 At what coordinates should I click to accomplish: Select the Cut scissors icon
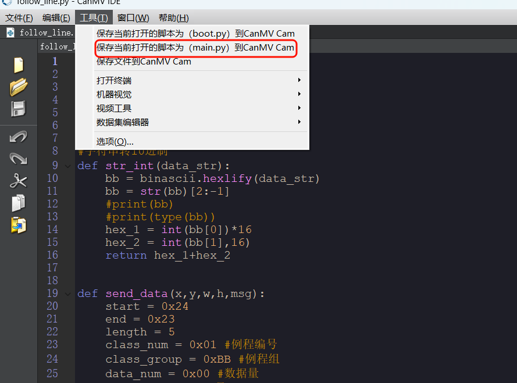pos(19,181)
